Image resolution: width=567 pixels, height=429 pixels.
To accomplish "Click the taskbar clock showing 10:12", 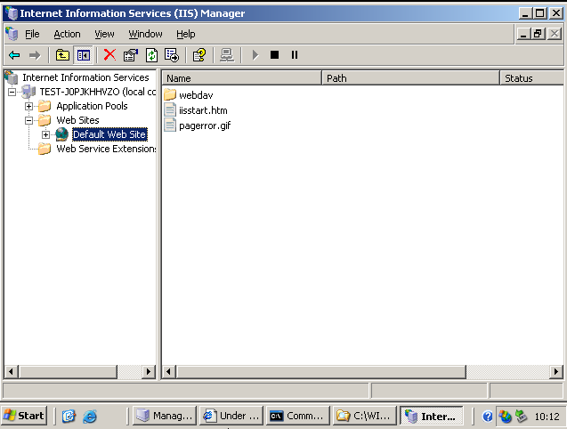I will point(547,417).
